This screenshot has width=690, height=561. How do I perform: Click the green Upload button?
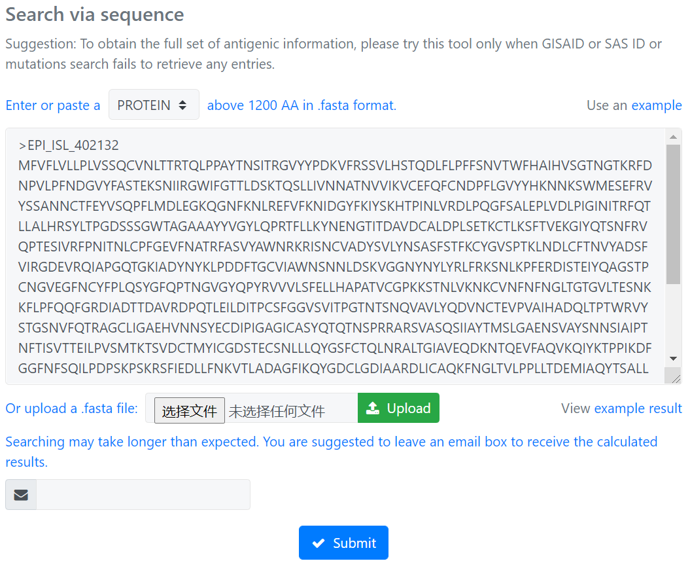pos(398,408)
